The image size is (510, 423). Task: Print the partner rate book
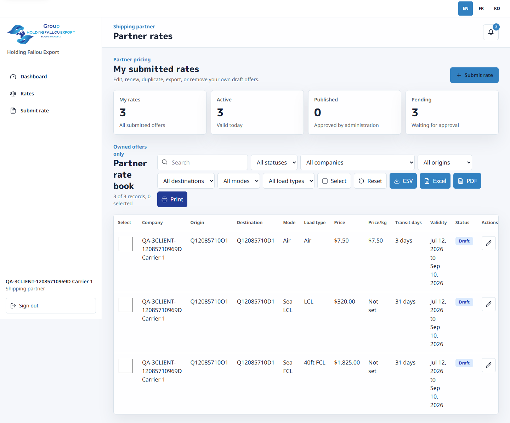(x=172, y=199)
